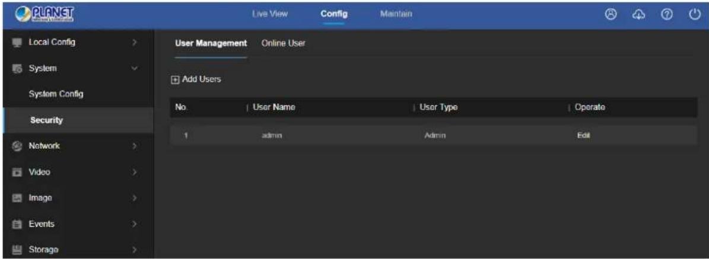
Task: Click the Image menu label
Action: (40, 198)
